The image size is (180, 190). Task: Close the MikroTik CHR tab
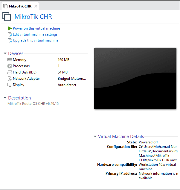coord(36,6)
